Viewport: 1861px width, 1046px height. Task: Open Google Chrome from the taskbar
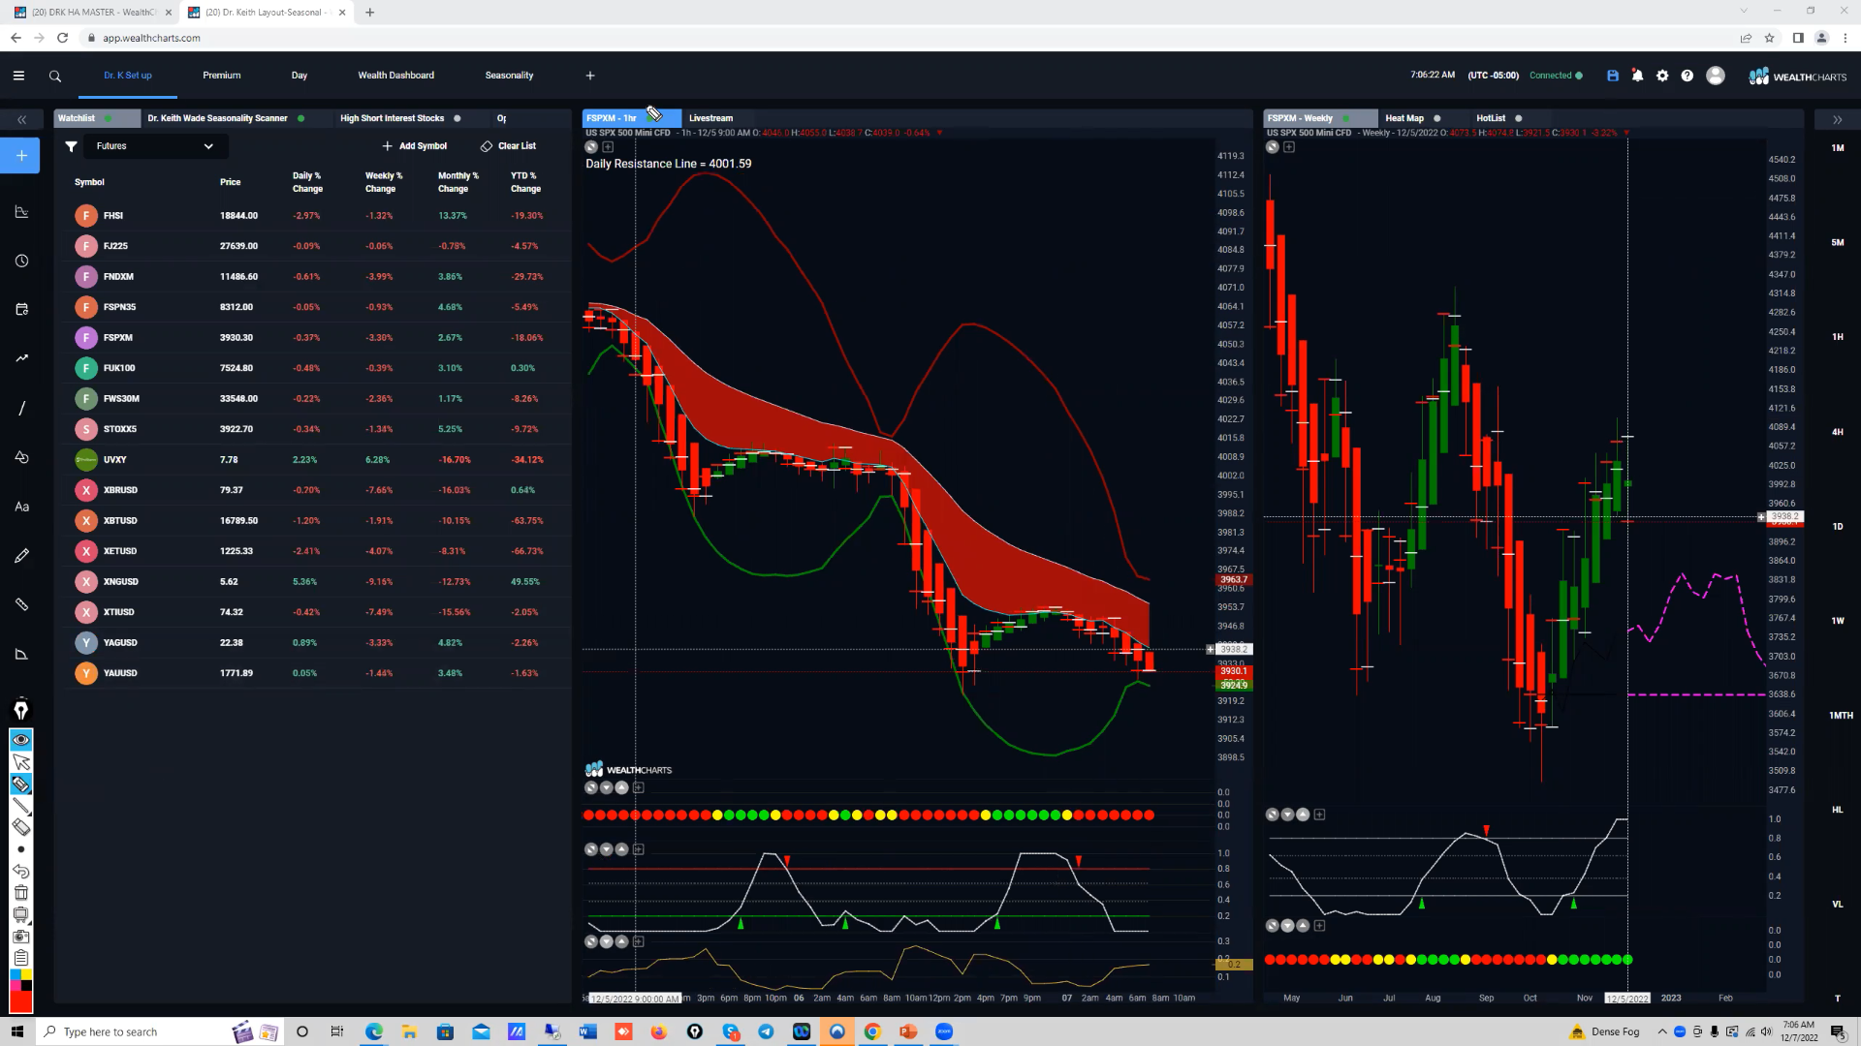tap(872, 1031)
